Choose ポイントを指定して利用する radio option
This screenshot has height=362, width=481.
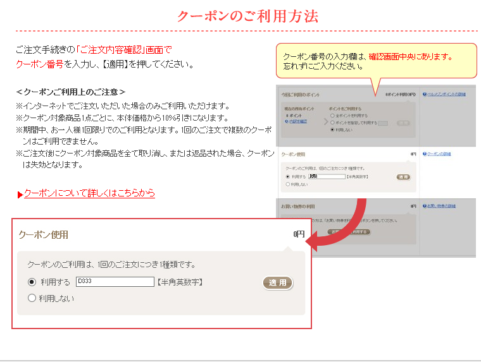pyautogui.click(x=333, y=123)
